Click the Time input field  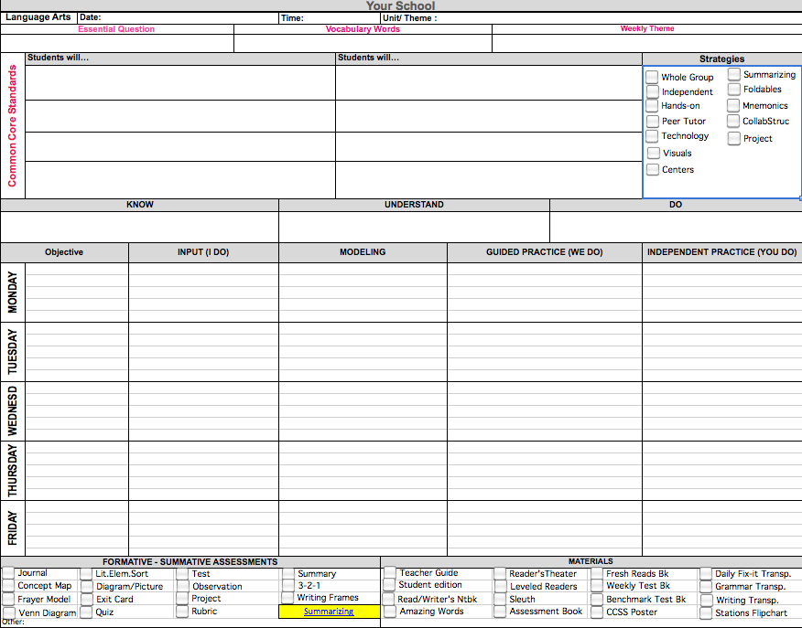coord(330,18)
